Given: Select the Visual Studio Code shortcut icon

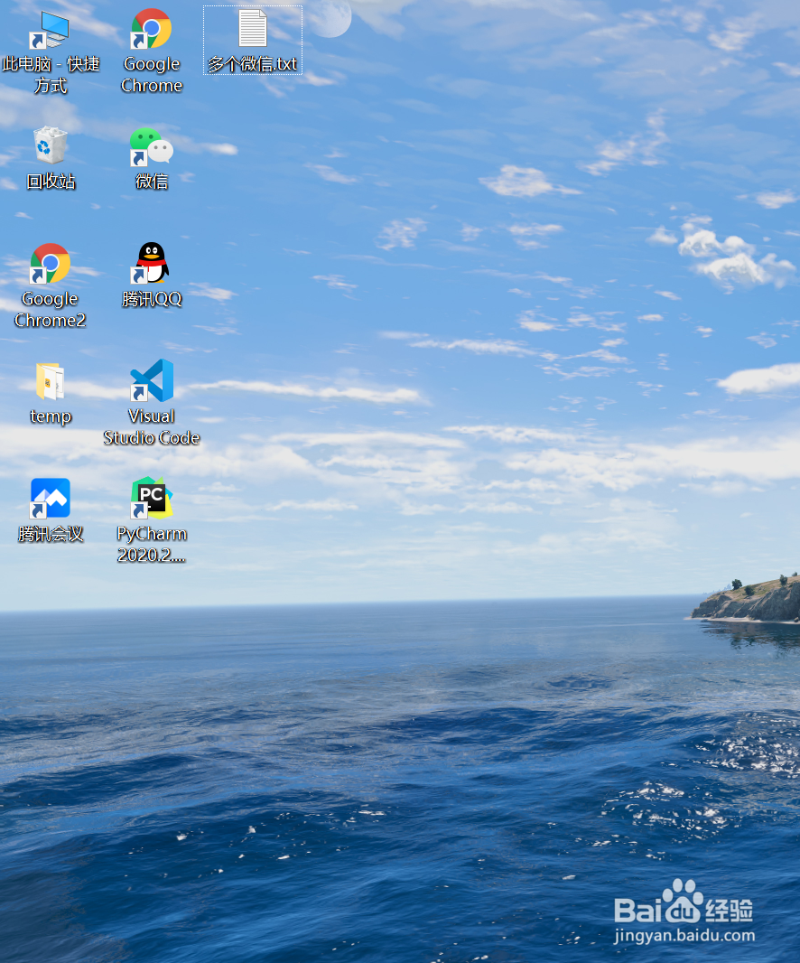Looking at the screenshot, I should tap(151, 381).
